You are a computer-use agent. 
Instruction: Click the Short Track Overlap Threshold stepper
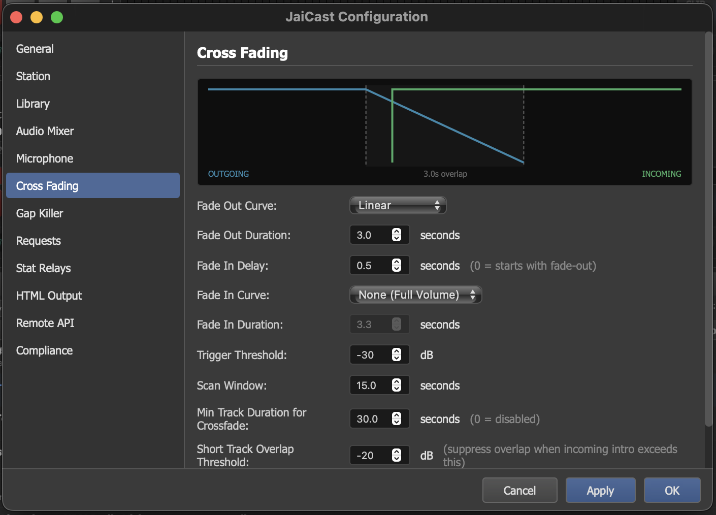(397, 455)
